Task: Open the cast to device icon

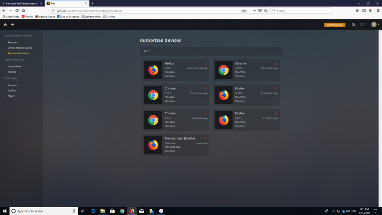Action: pos(363,25)
